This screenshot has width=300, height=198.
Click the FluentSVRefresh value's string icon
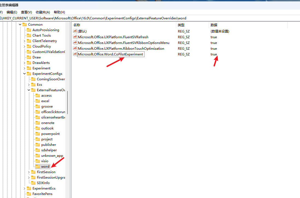click(x=75, y=37)
